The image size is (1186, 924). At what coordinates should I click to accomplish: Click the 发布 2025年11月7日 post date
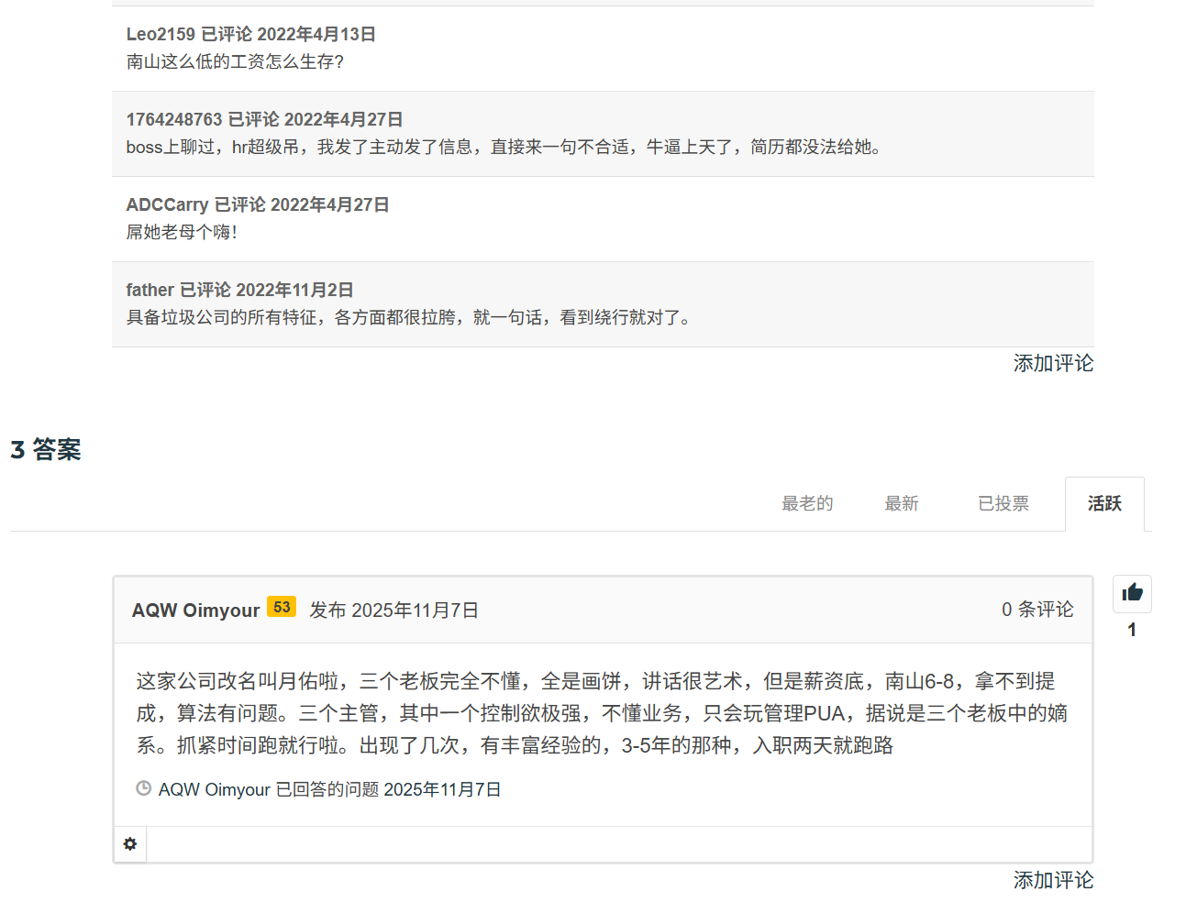pyautogui.click(x=393, y=610)
